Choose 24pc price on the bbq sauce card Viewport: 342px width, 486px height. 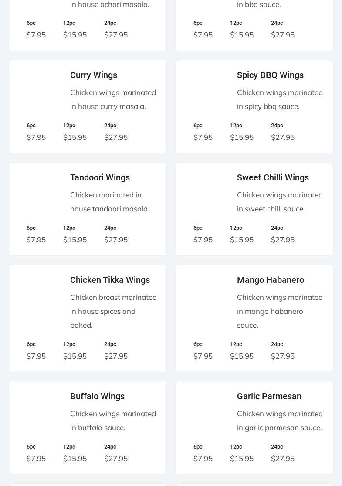coord(283,30)
